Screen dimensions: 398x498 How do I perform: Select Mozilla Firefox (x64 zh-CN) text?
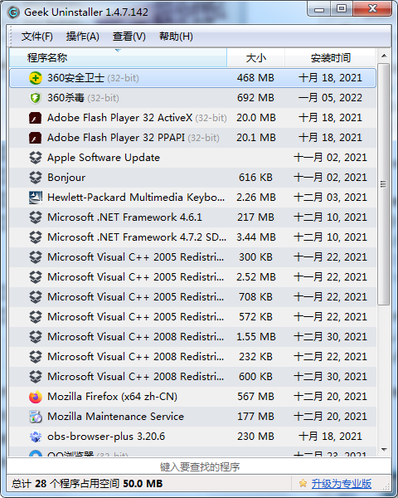click(112, 397)
